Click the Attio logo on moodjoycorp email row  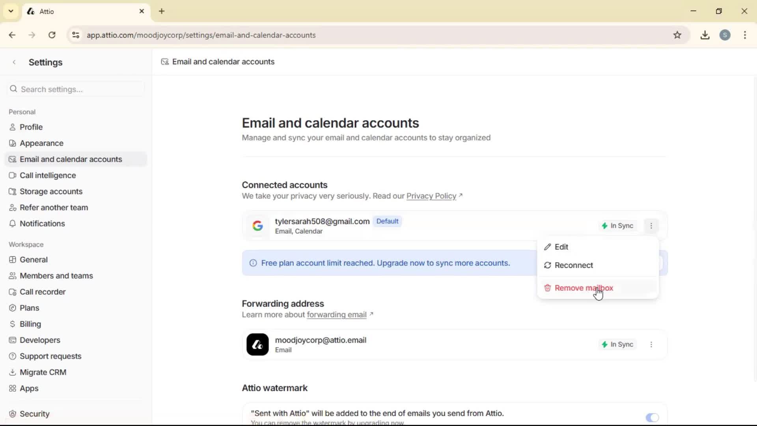[257, 344]
